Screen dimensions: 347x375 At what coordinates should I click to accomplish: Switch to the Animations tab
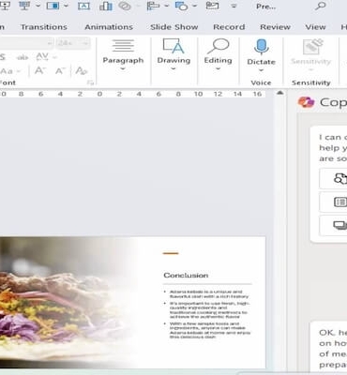pyautogui.click(x=109, y=27)
